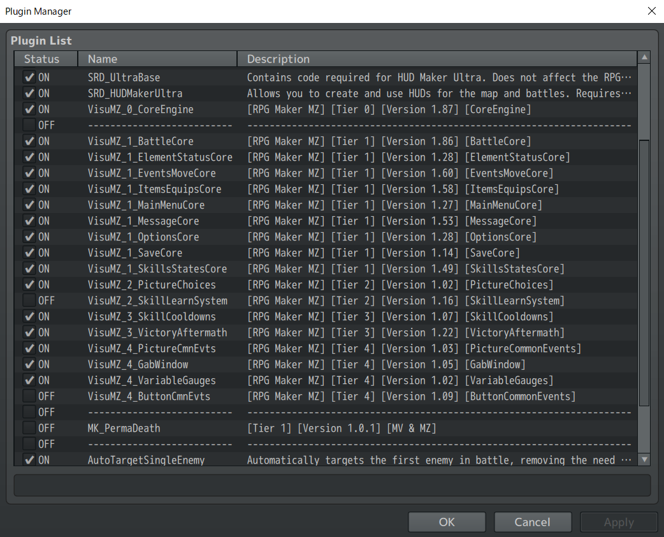664x537 pixels.
Task: Select VisuMZ_1_EventsMoveCore plugin name
Action: click(x=152, y=173)
